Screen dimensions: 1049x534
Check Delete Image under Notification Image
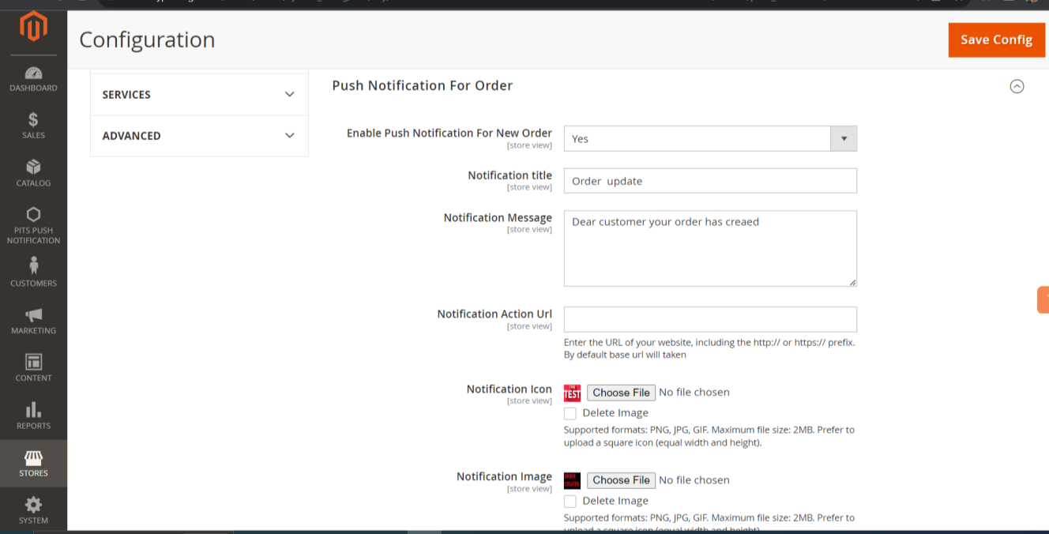[x=570, y=501]
